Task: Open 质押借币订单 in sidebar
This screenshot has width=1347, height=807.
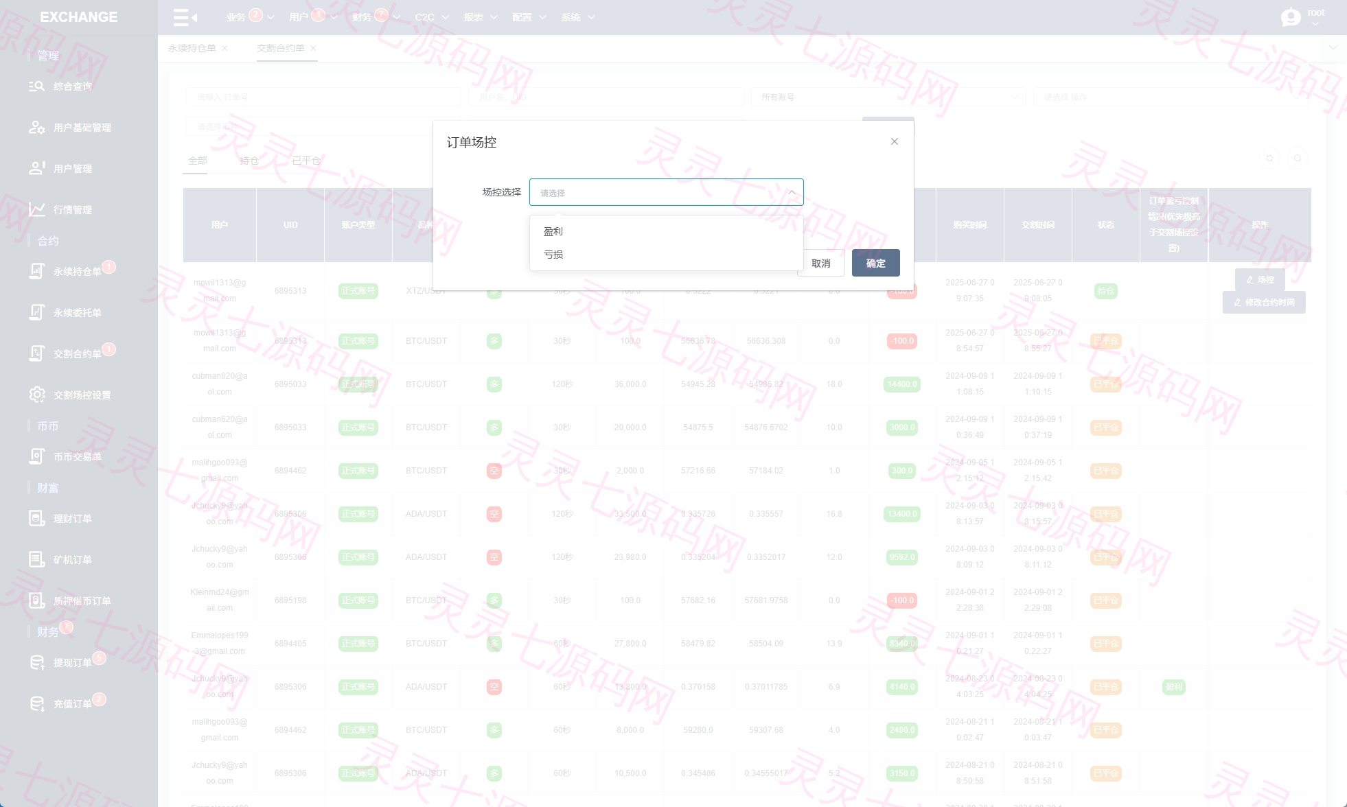Action: tap(82, 601)
